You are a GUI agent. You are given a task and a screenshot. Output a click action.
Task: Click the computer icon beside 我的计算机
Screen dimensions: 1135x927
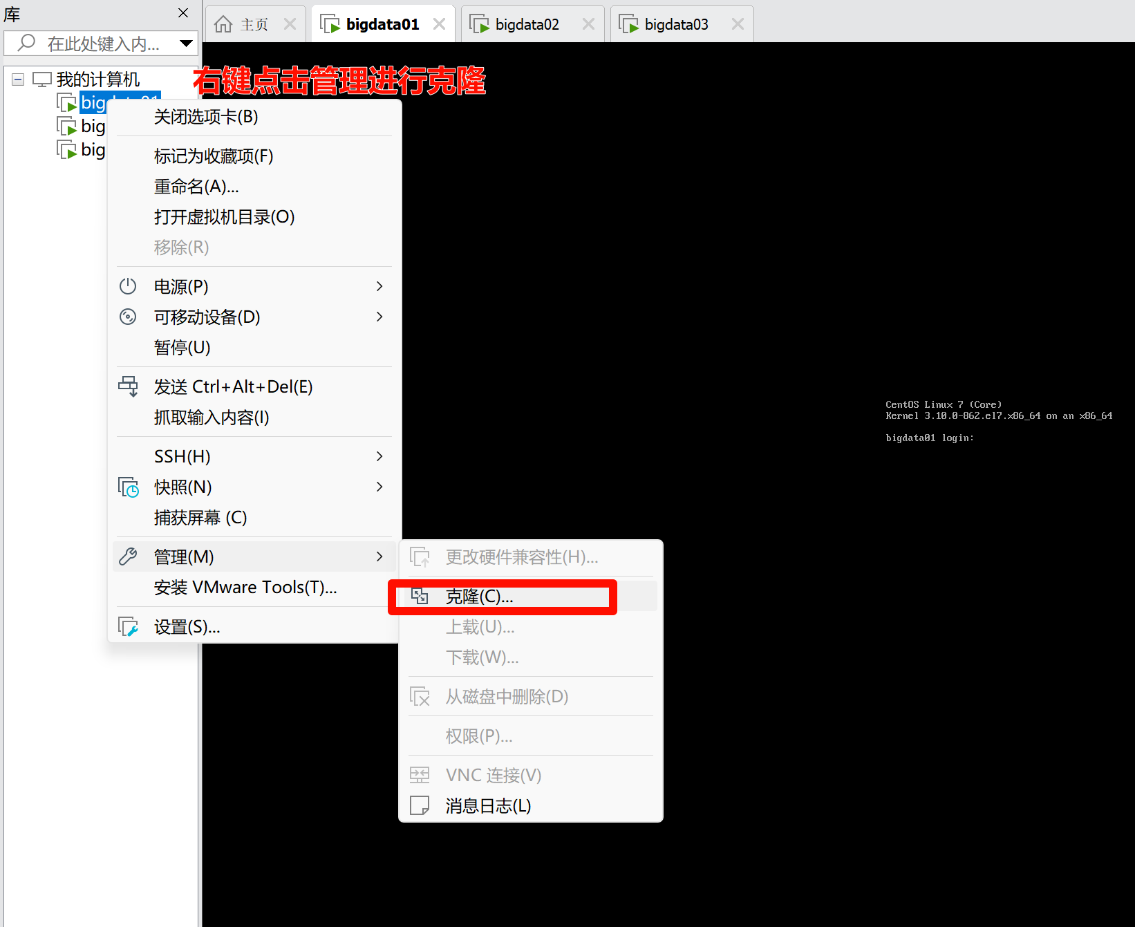42,79
